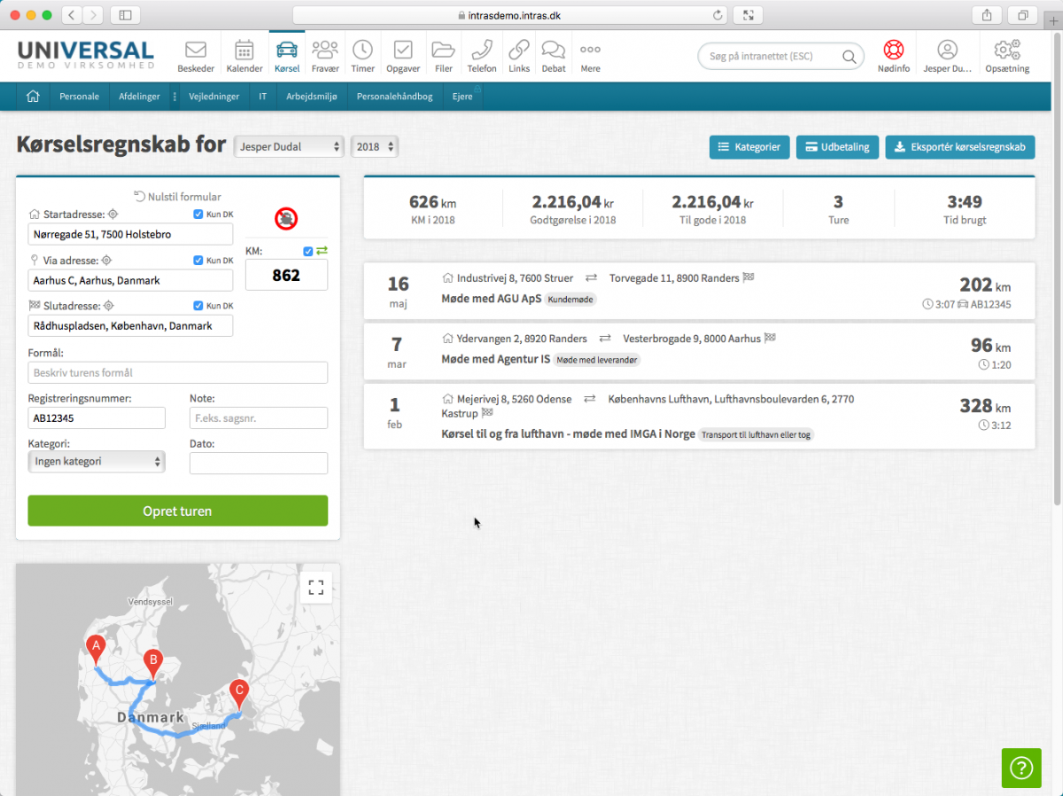Screen dimensions: 1063x796
Task: Click the Formål input field
Action: click(177, 373)
